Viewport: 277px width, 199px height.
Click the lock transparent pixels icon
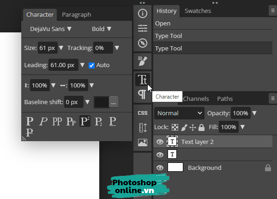tap(175, 127)
